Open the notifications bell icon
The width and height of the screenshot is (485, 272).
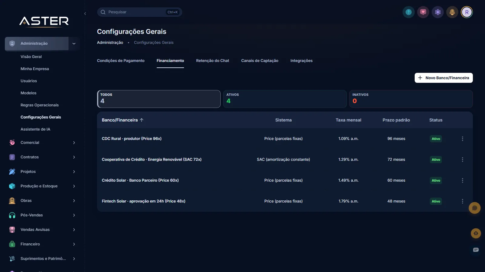452,12
